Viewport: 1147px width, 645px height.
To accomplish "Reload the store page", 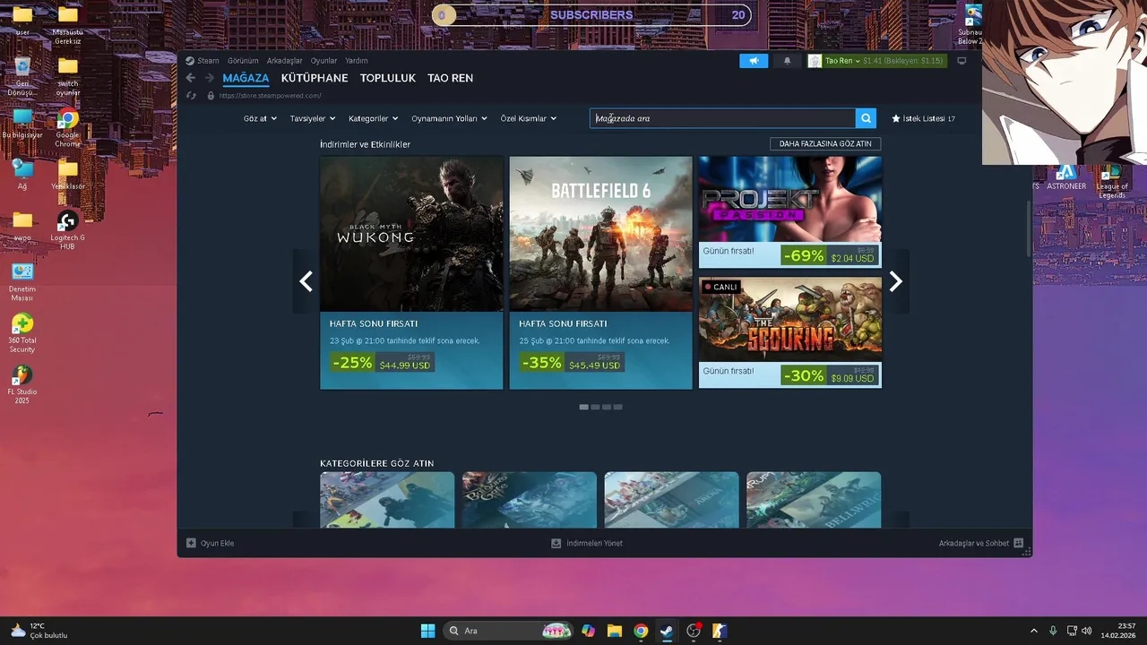I will (x=191, y=96).
